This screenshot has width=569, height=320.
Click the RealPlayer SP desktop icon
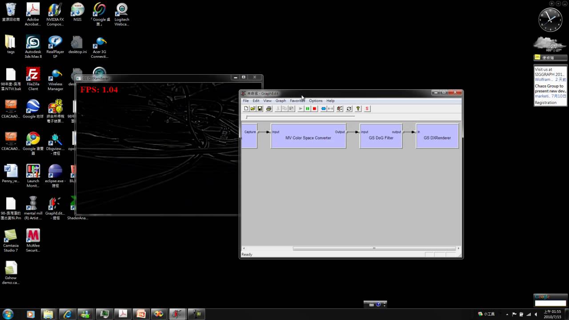(55, 47)
